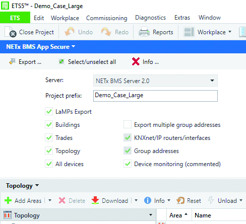The height and width of the screenshot is (224, 246).
Task: Click the Project prefix input field
Action: click(155, 96)
